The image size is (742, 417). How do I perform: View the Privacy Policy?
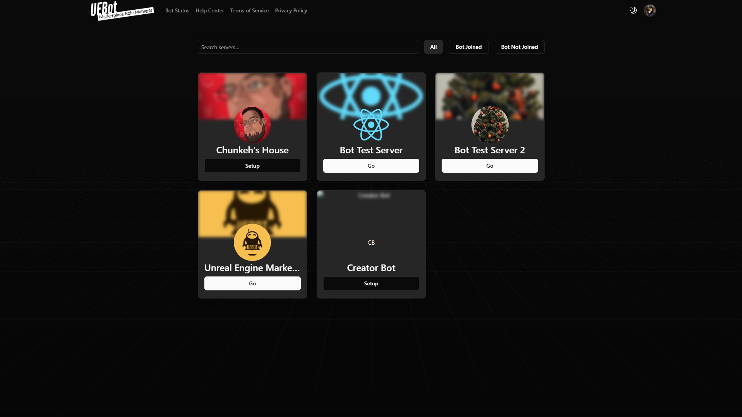click(x=291, y=10)
